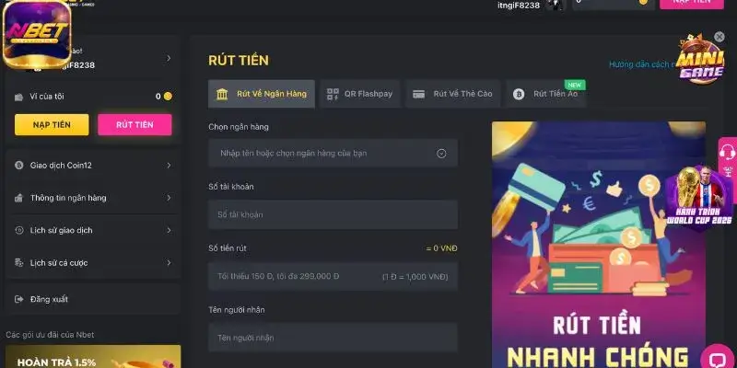Click the bank building icon on Rút Về Ngân Hàng tab
This screenshot has width=737, height=368.
coord(222,94)
